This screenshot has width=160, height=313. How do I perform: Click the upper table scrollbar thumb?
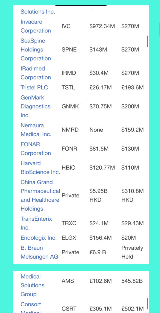coord(147,41)
